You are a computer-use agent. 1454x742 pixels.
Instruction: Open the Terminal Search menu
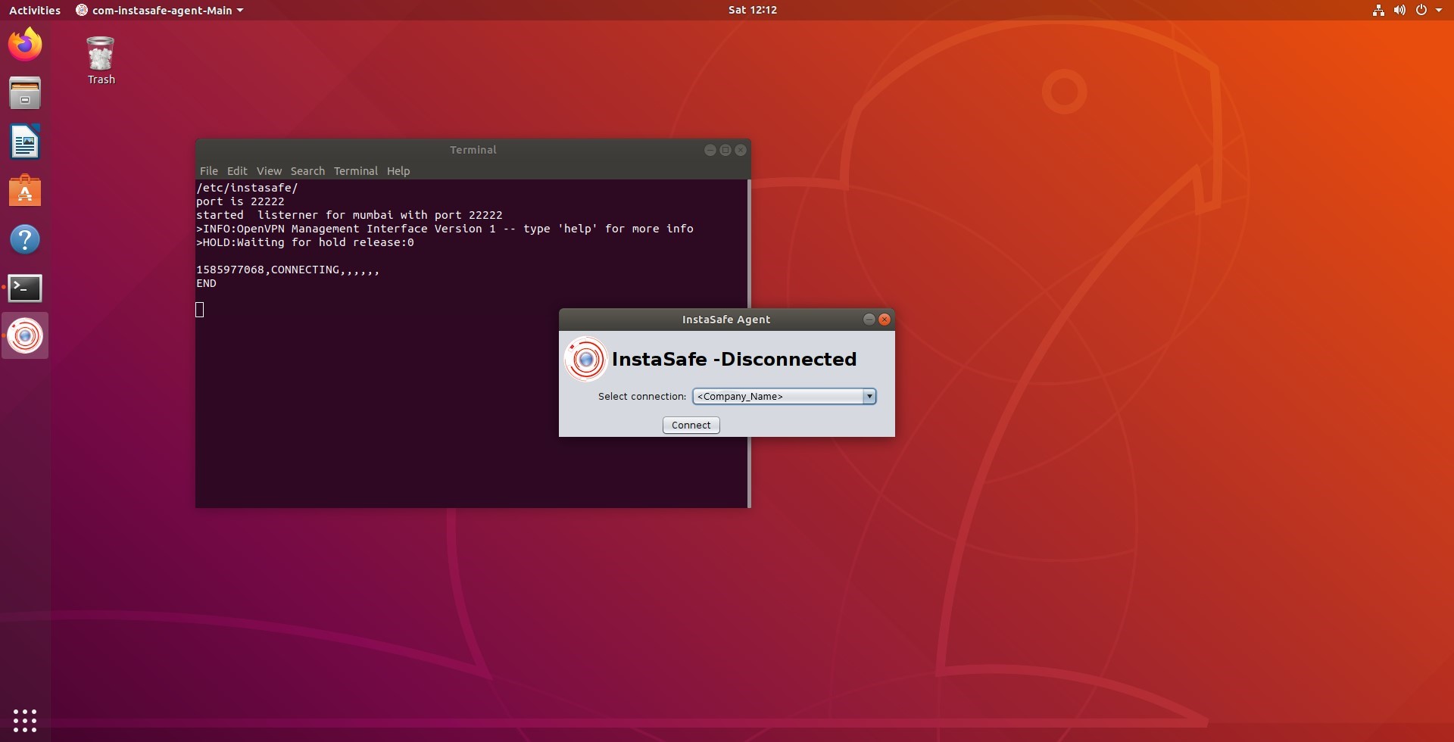307,171
